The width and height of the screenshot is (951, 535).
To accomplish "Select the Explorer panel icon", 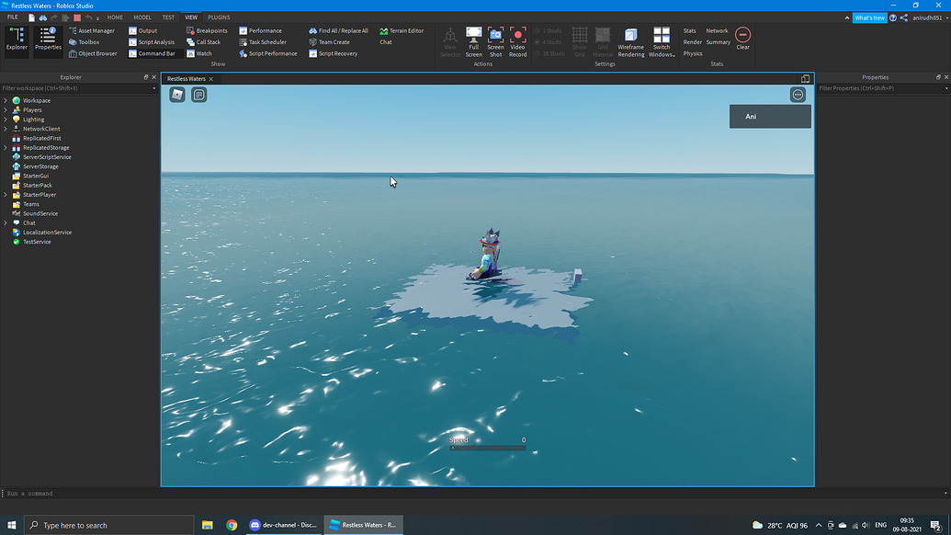I will 16,39.
